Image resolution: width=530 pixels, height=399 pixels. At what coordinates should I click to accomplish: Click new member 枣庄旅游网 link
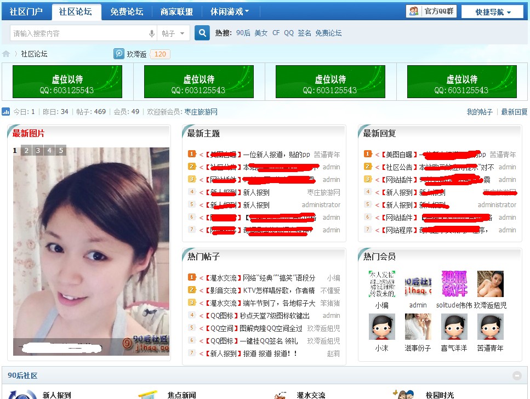(201, 112)
